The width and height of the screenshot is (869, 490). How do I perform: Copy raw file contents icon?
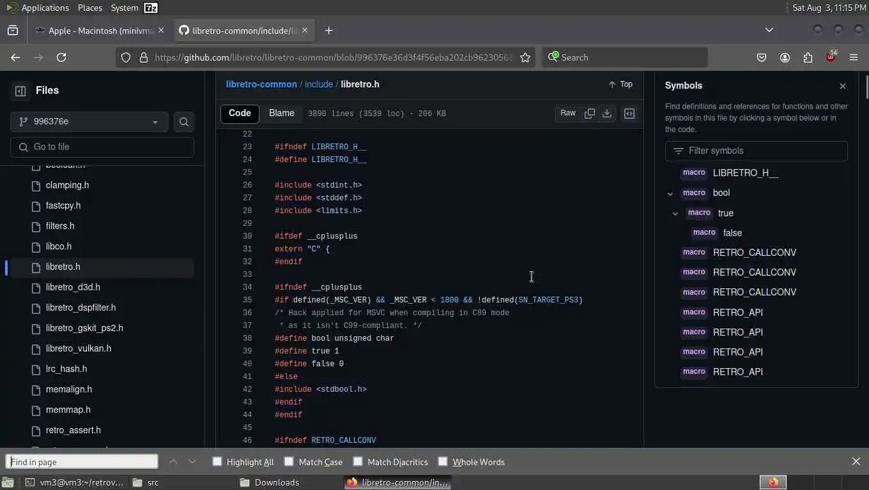pos(590,113)
